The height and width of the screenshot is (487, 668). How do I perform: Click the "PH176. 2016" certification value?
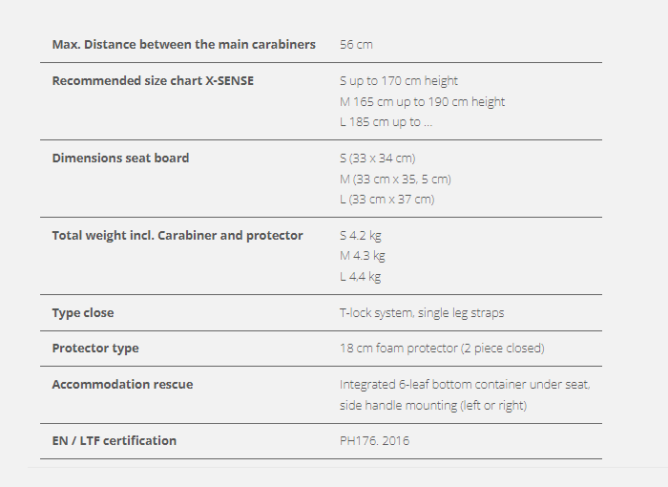(x=375, y=441)
